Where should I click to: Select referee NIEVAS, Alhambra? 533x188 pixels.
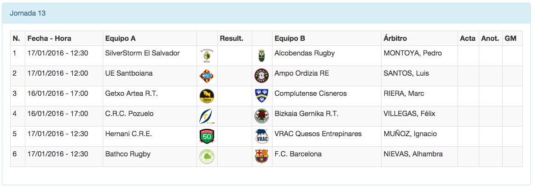(413, 154)
